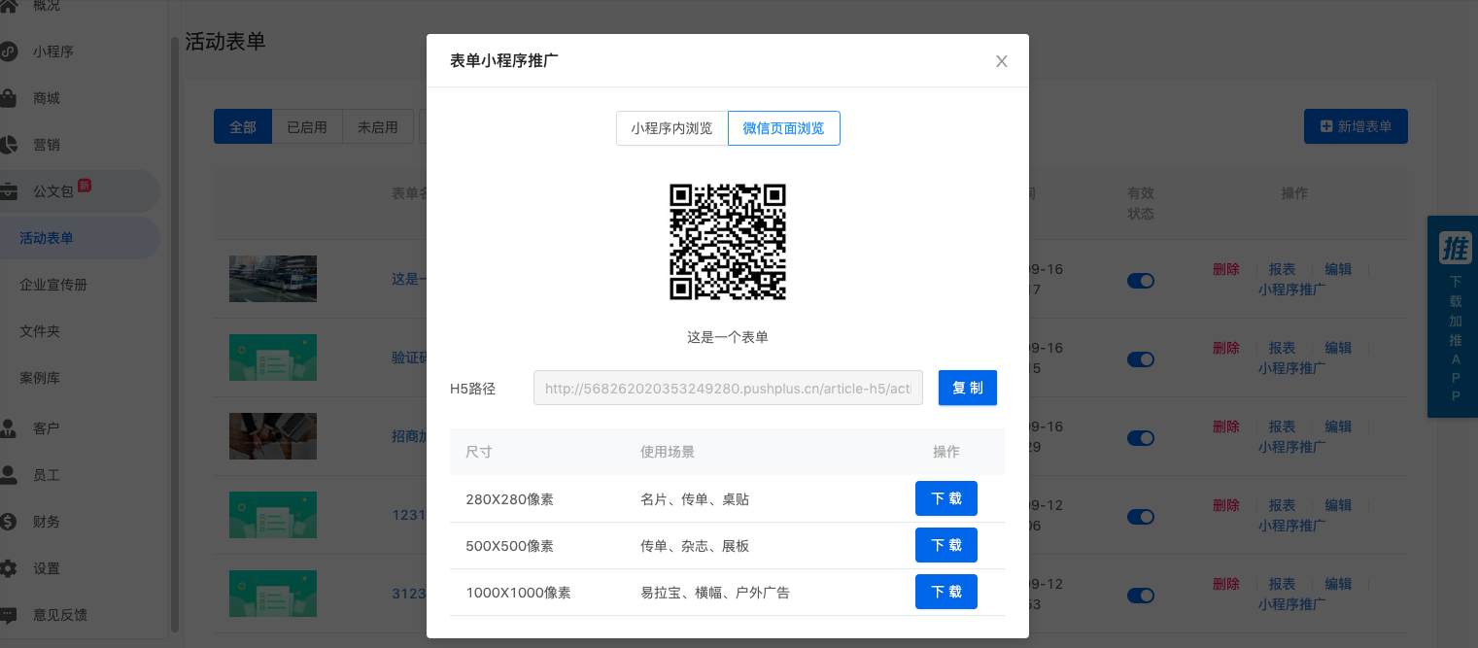The height and width of the screenshot is (648, 1478).
Task: Click 删除 in the first table row
Action: [1226, 269]
